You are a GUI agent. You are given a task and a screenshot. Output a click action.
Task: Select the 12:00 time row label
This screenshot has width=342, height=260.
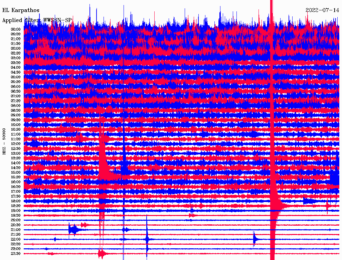point(16,144)
